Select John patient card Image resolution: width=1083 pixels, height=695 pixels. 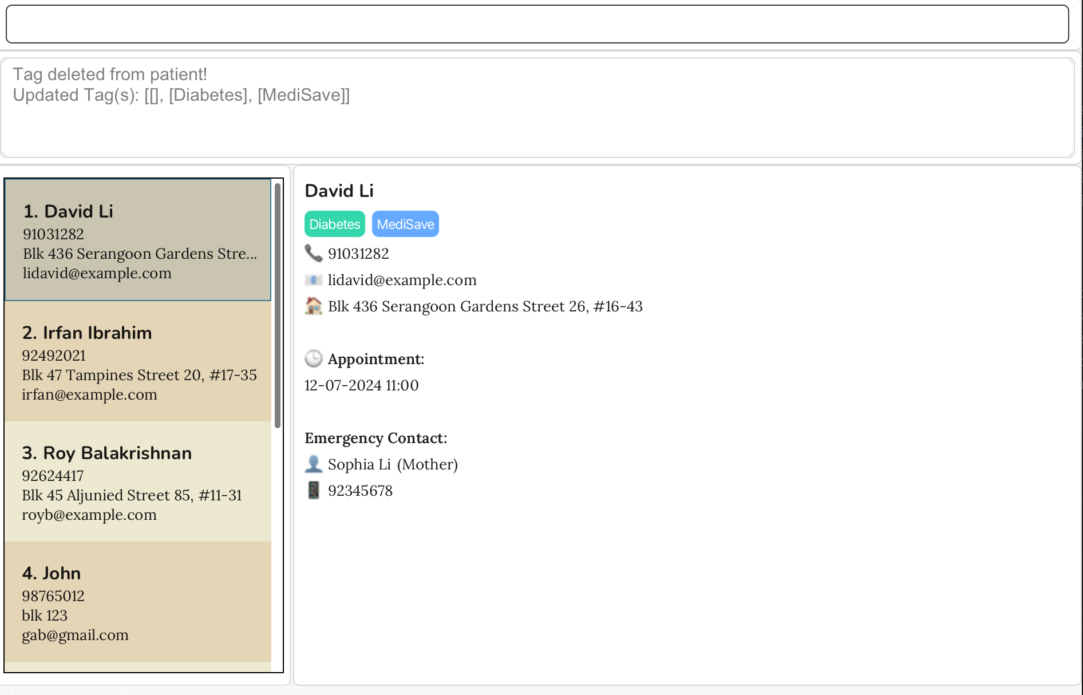pyautogui.click(x=138, y=602)
